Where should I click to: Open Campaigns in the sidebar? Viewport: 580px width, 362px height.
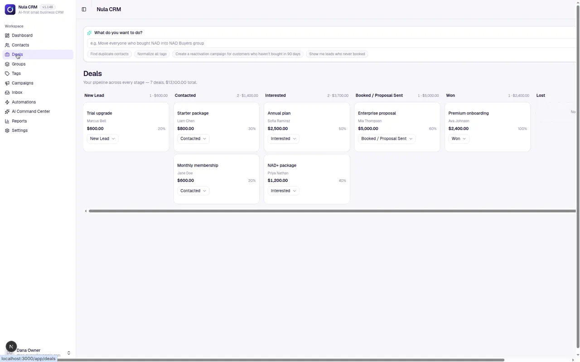click(x=38, y=83)
